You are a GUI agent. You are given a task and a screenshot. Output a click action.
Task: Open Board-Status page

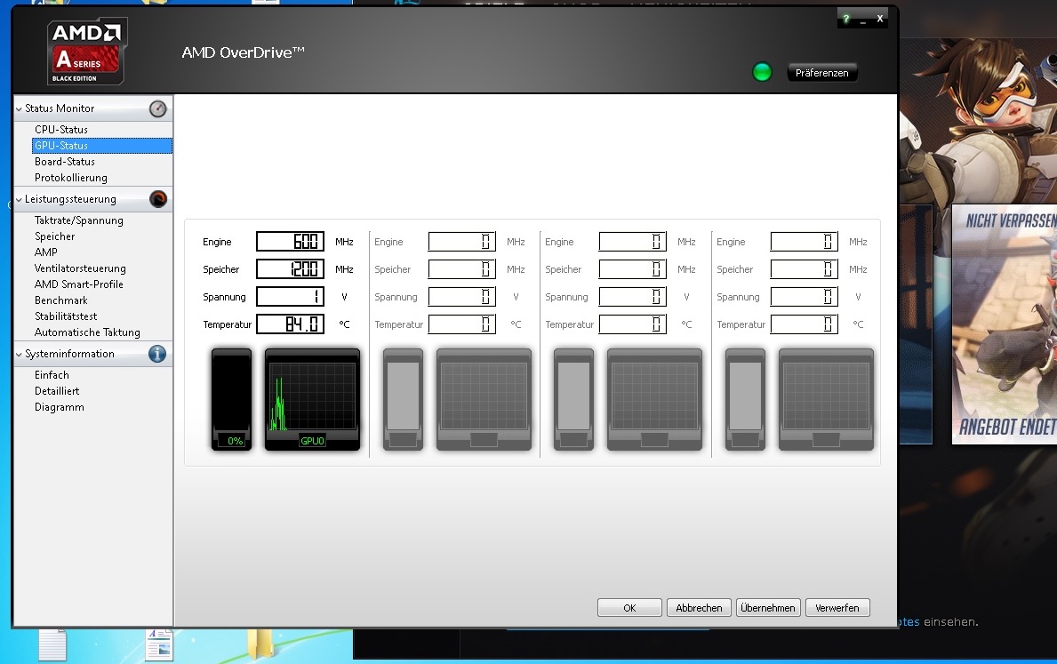[x=65, y=162]
